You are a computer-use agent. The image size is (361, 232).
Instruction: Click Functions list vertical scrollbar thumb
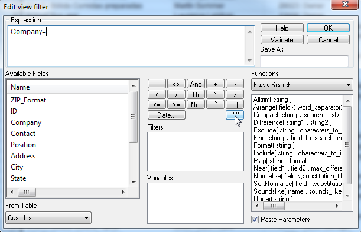347,145
